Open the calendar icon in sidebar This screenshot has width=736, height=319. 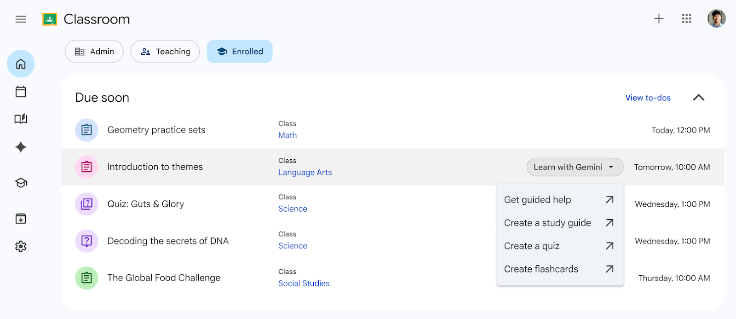click(21, 92)
